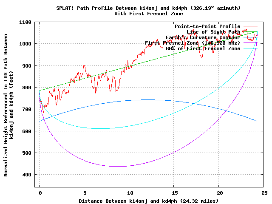Click y-axis tick value 700
This screenshot has width=272, height=204.
click(x=27, y=109)
